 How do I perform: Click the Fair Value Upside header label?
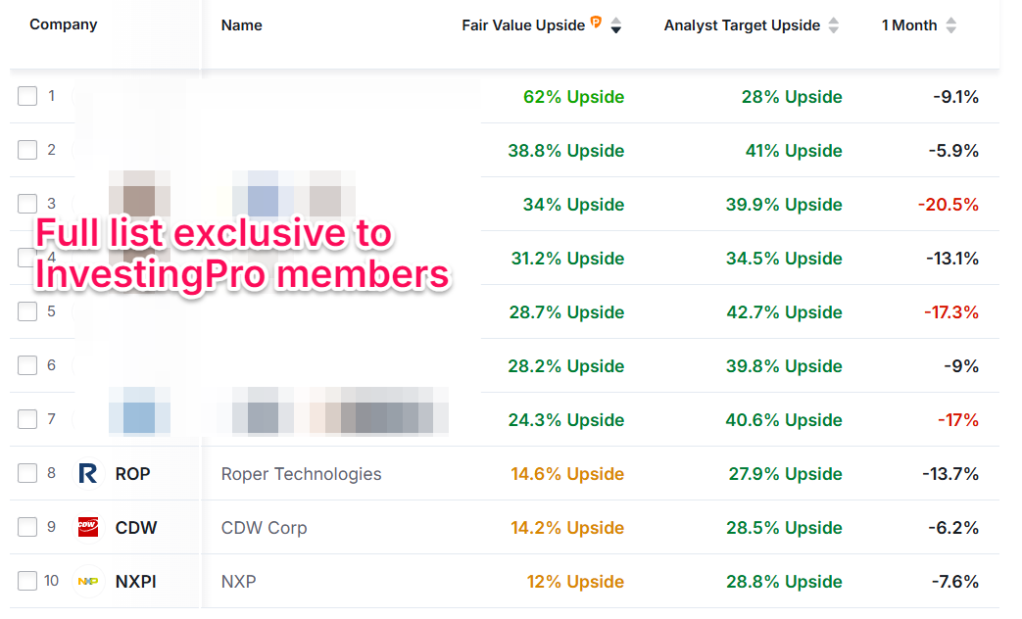click(523, 25)
